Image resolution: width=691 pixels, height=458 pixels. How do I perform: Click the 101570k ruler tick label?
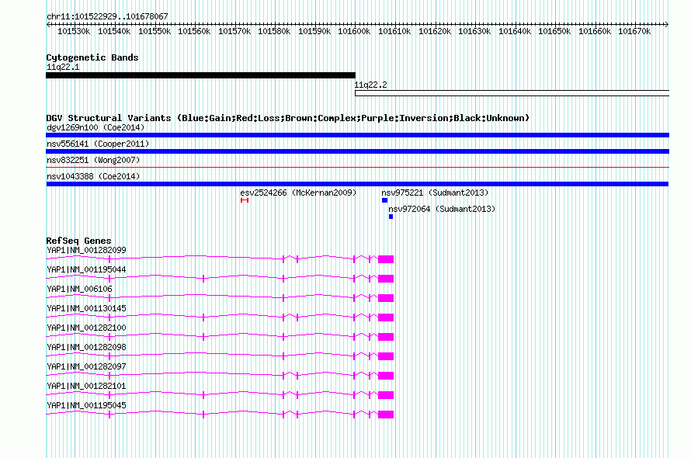tap(234, 31)
